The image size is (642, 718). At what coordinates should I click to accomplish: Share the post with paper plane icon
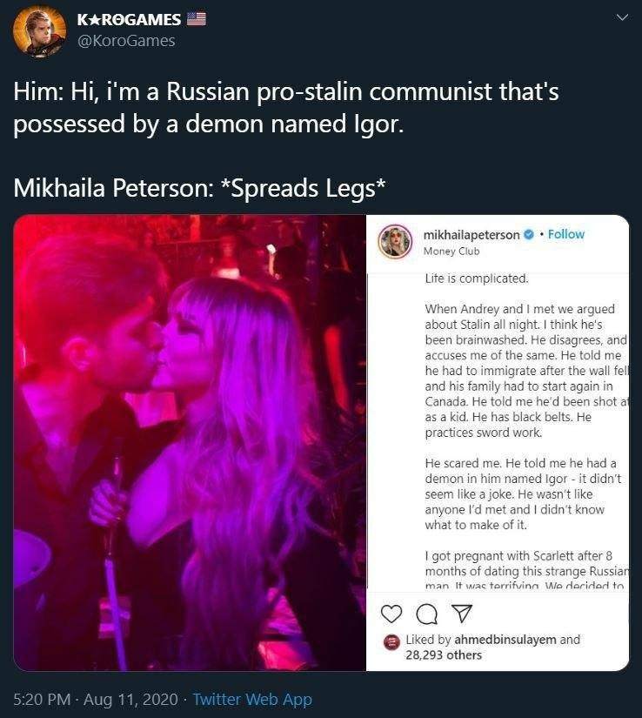click(461, 614)
